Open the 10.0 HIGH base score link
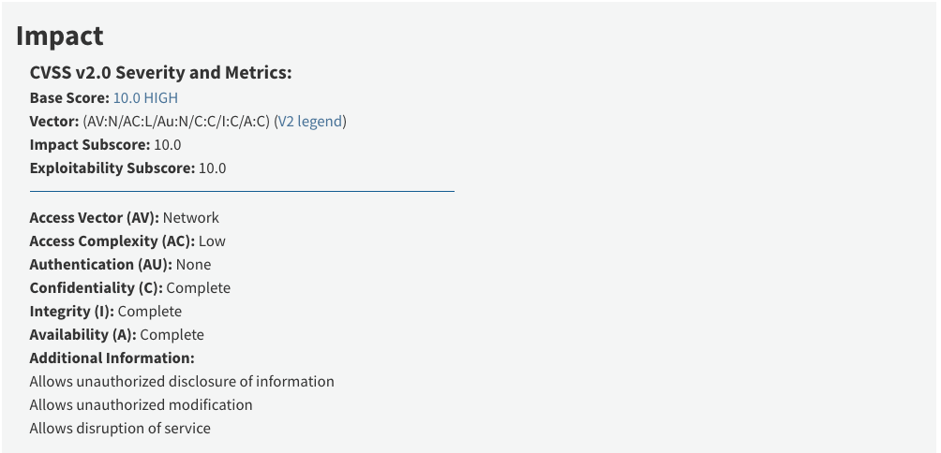This screenshot has height=453, width=941. 145,97
